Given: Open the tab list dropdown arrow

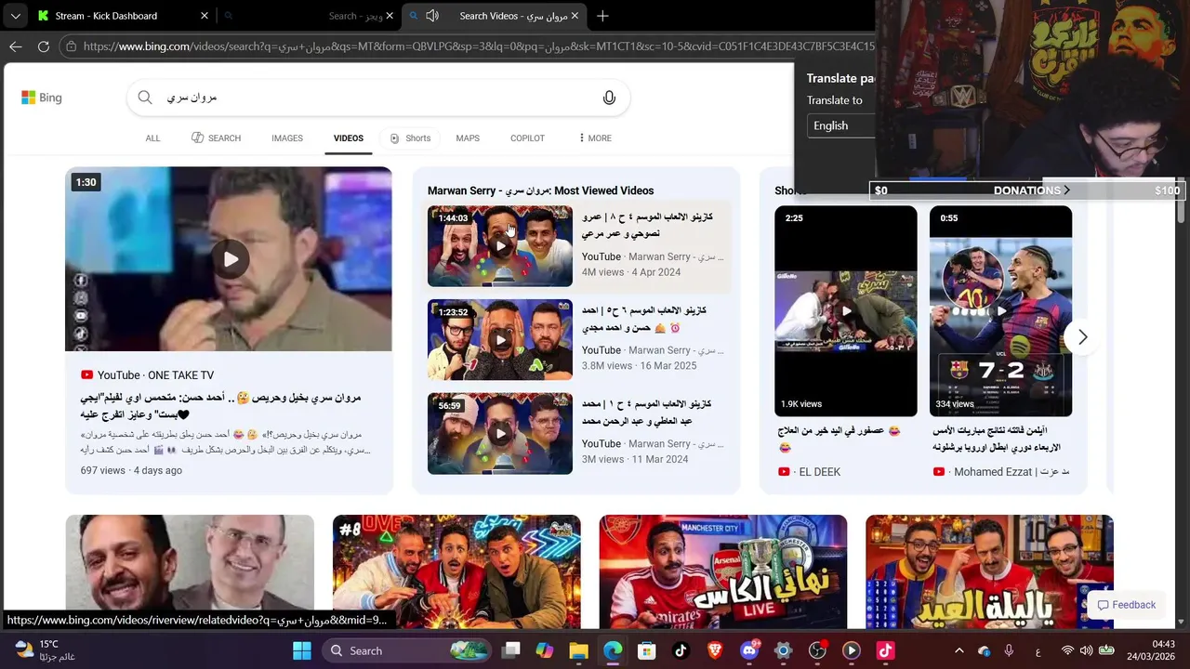Looking at the screenshot, I should 15,16.
